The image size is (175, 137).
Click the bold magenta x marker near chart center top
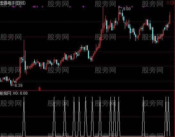point(83,7)
